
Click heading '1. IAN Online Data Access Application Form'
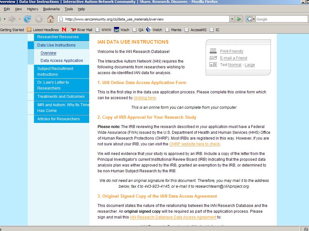pyautogui.click(x=142, y=82)
